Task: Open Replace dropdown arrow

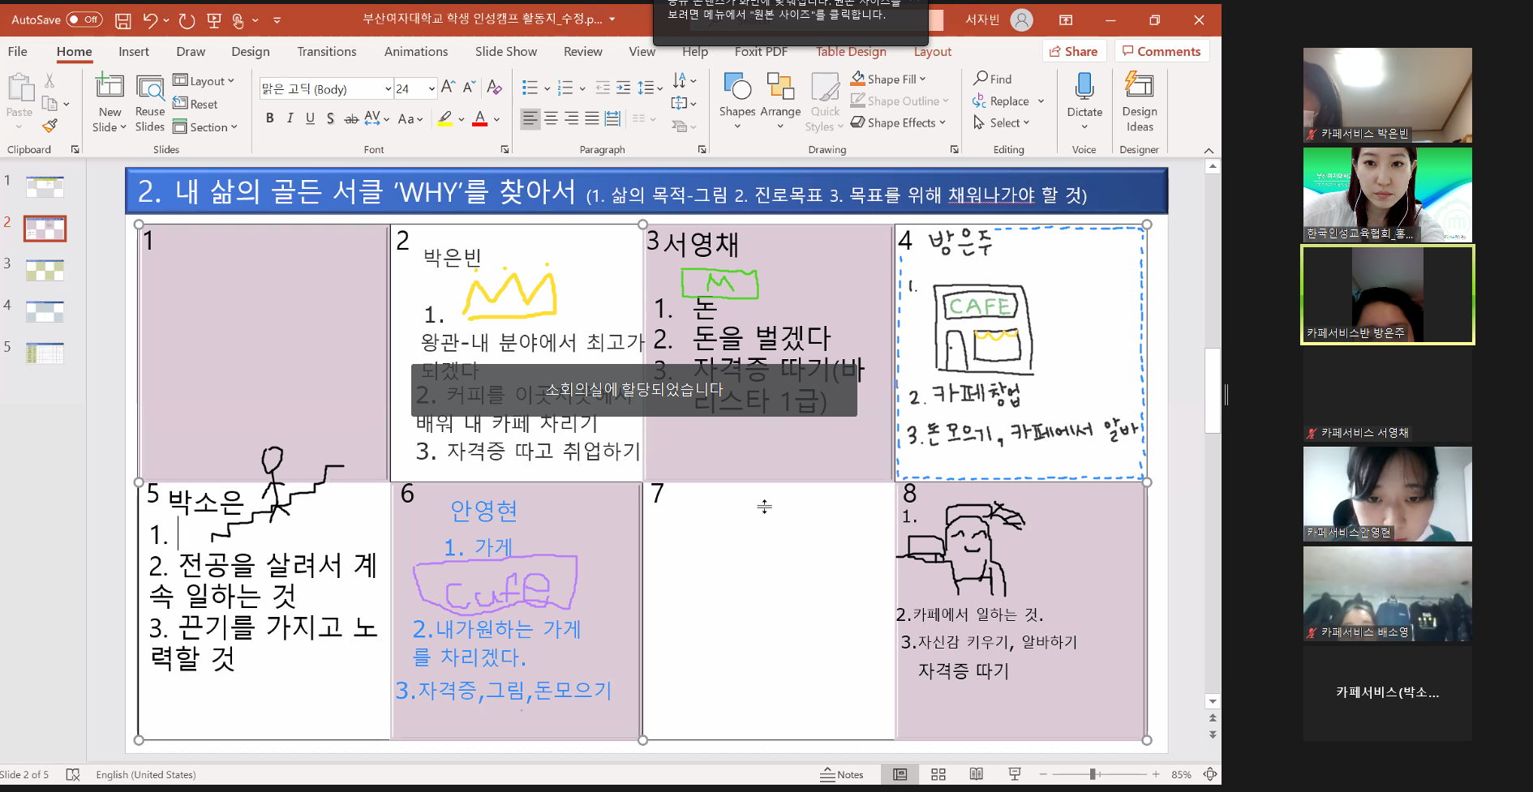Action: pyautogui.click(x=1041, y=101)
